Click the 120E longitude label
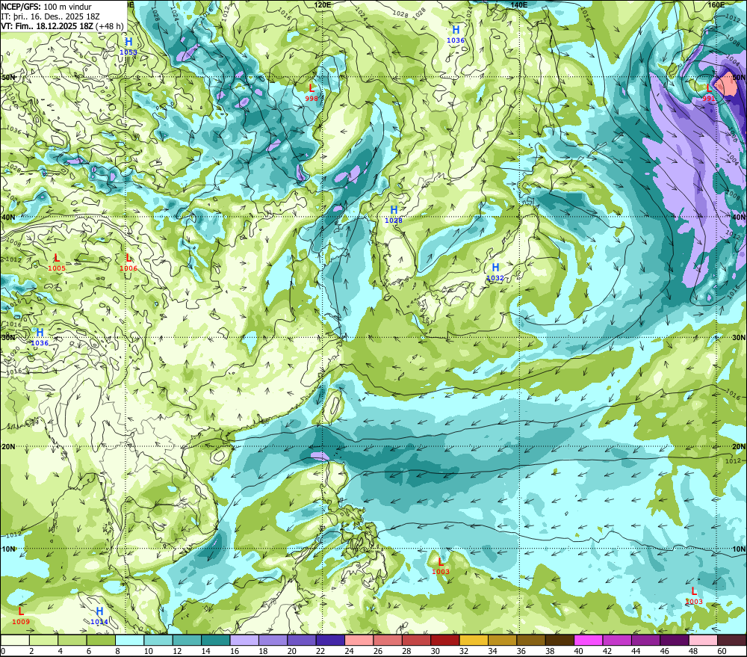 [x=323, y=4]
